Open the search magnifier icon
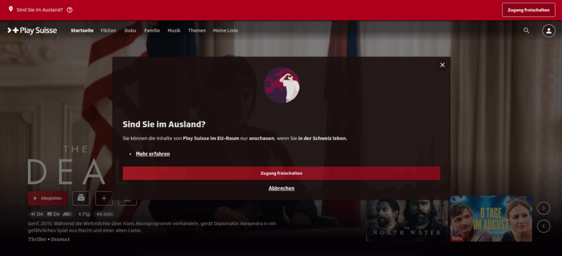Image resolution: width=562 pixels, height=256 pixels. (526, 31)
